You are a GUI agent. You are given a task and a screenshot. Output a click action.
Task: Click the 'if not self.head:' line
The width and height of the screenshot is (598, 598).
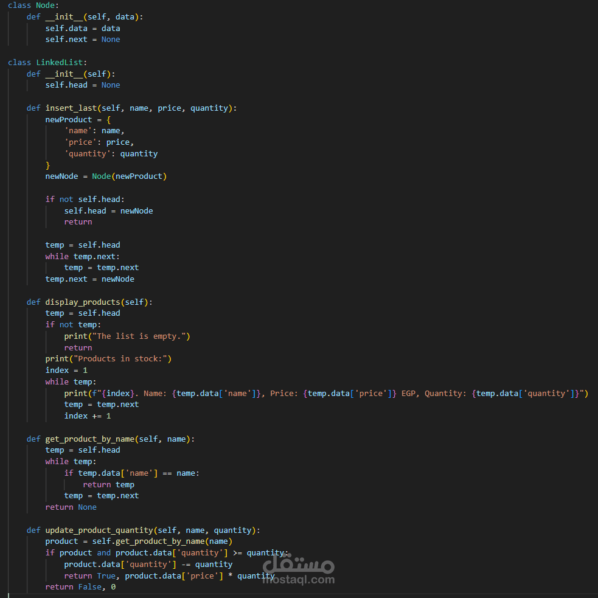[85, 199]
